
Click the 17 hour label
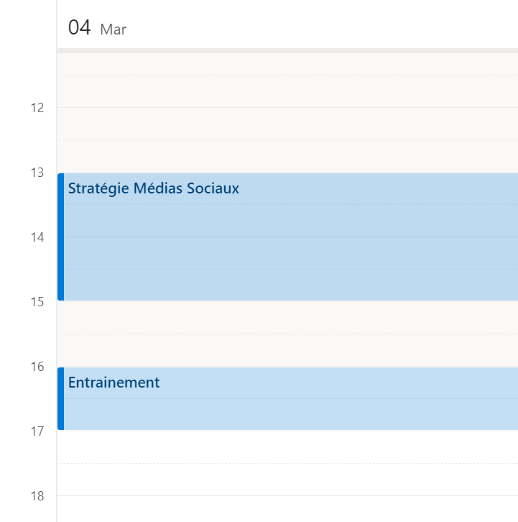click(37, 431)
